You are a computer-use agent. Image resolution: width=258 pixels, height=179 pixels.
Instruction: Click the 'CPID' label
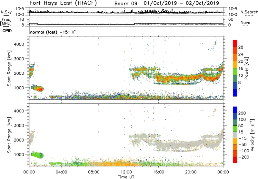pyautogui.click(x=7, y=31)
